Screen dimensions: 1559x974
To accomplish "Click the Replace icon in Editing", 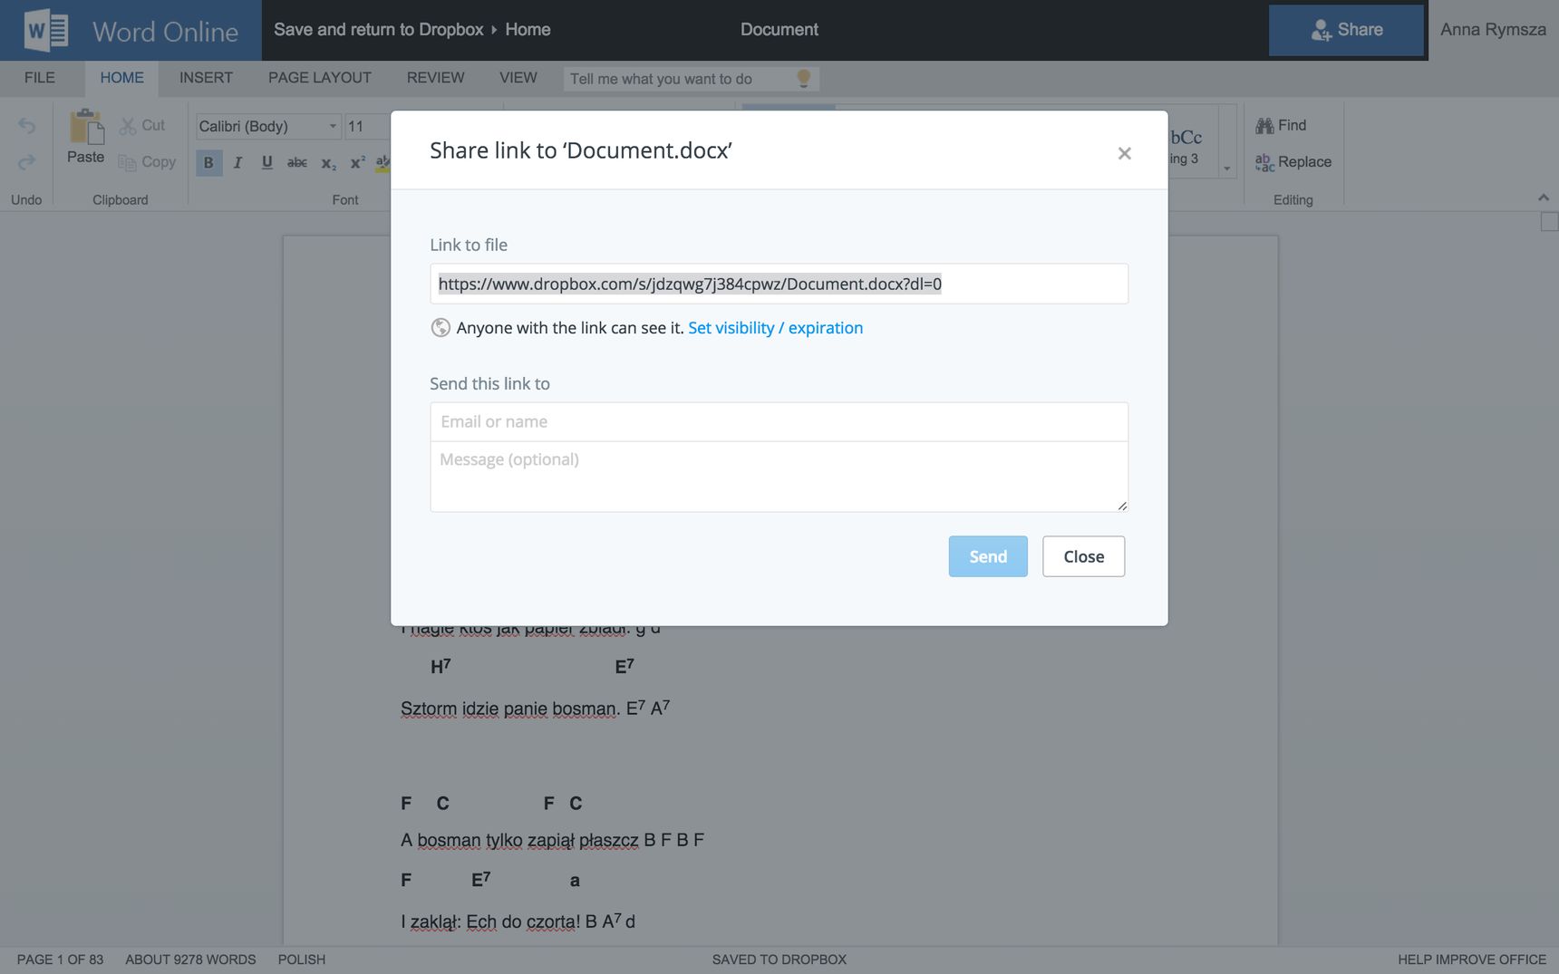I will pyautogui.click(x=1264, y=162).
